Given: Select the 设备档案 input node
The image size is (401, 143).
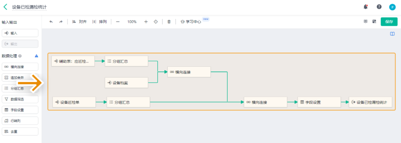Looking at the screenshot, I should [x=126, y=82].
